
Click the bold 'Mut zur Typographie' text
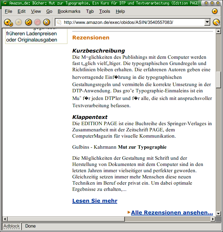(x=142, y=147)
